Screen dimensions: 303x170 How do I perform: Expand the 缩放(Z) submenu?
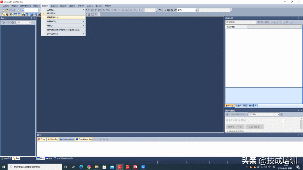click(x=63, y=26)
